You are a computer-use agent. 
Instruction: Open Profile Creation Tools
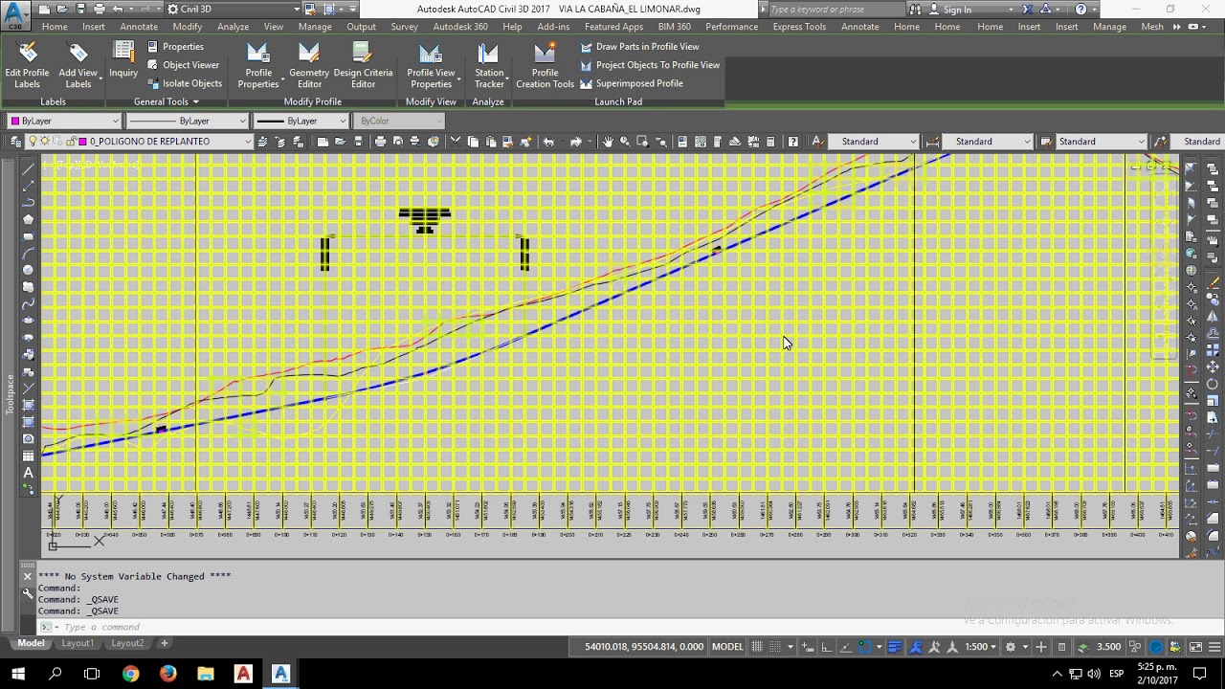[x=545, y=65]
